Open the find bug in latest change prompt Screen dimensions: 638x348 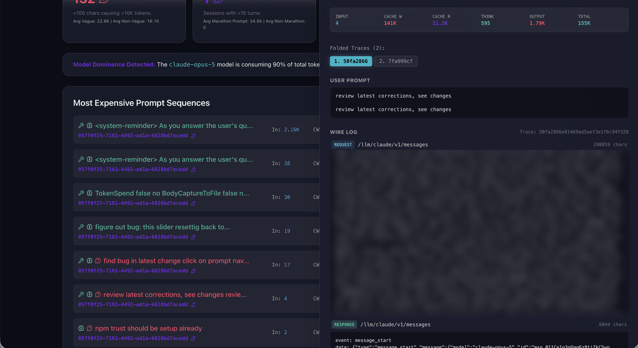(176, 261)
